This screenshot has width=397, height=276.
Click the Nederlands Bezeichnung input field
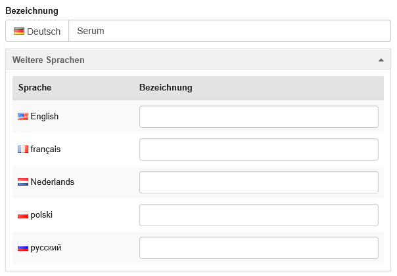tap(258, 182)
